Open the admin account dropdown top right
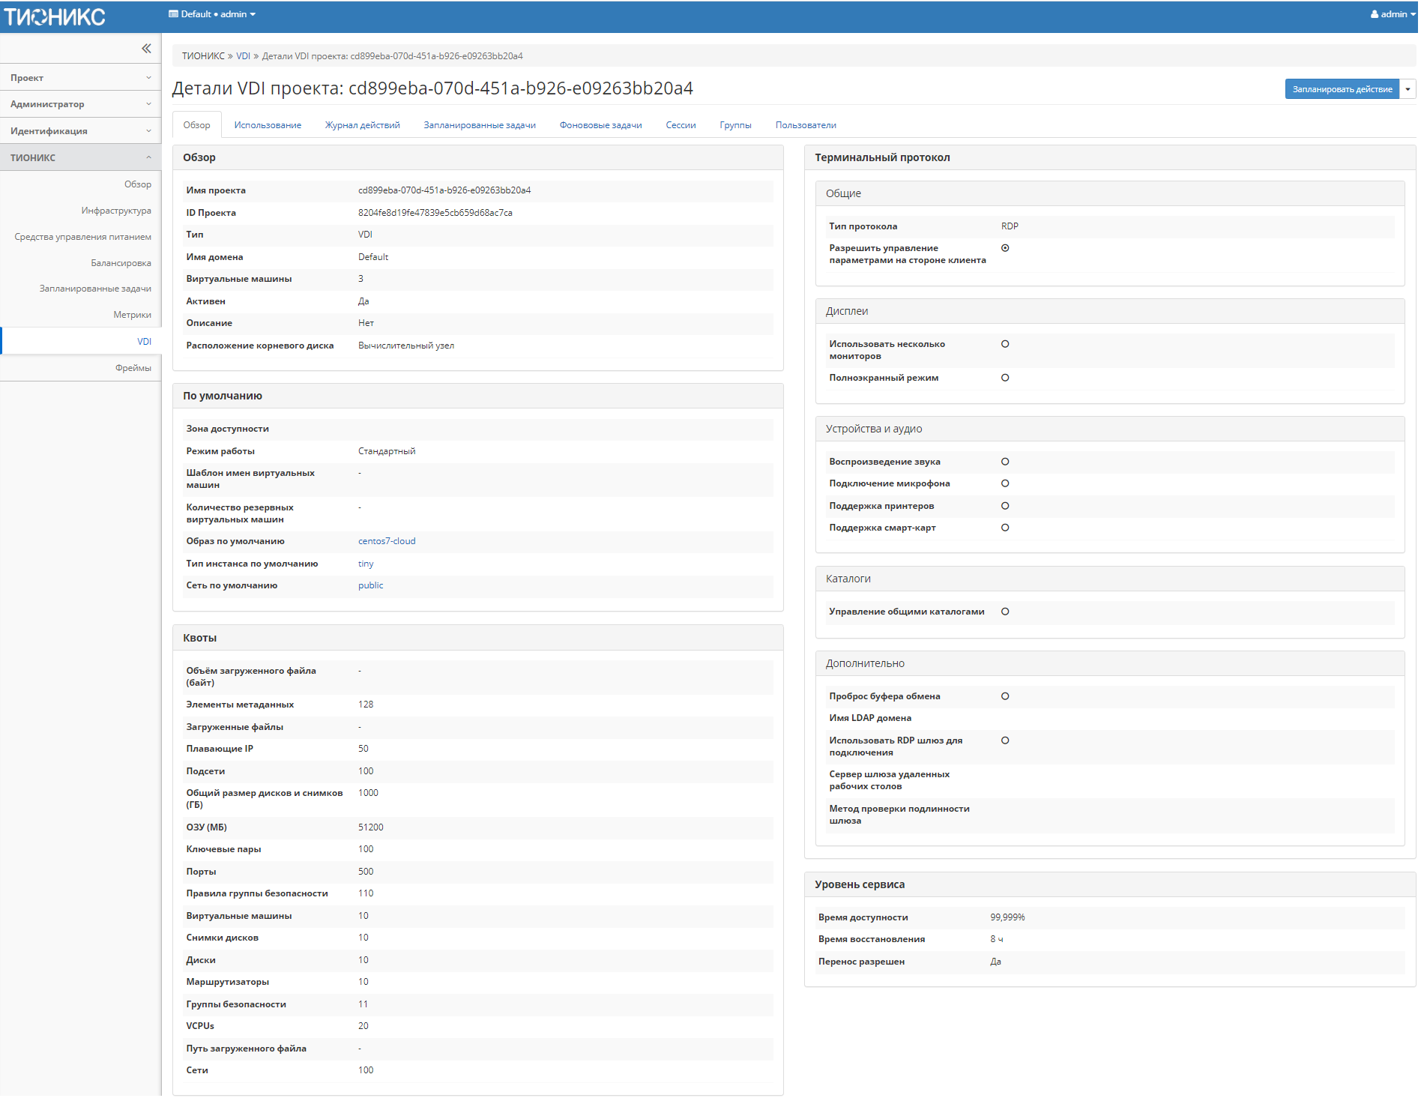1421x1098 pixels. [x=1392, y=13]
